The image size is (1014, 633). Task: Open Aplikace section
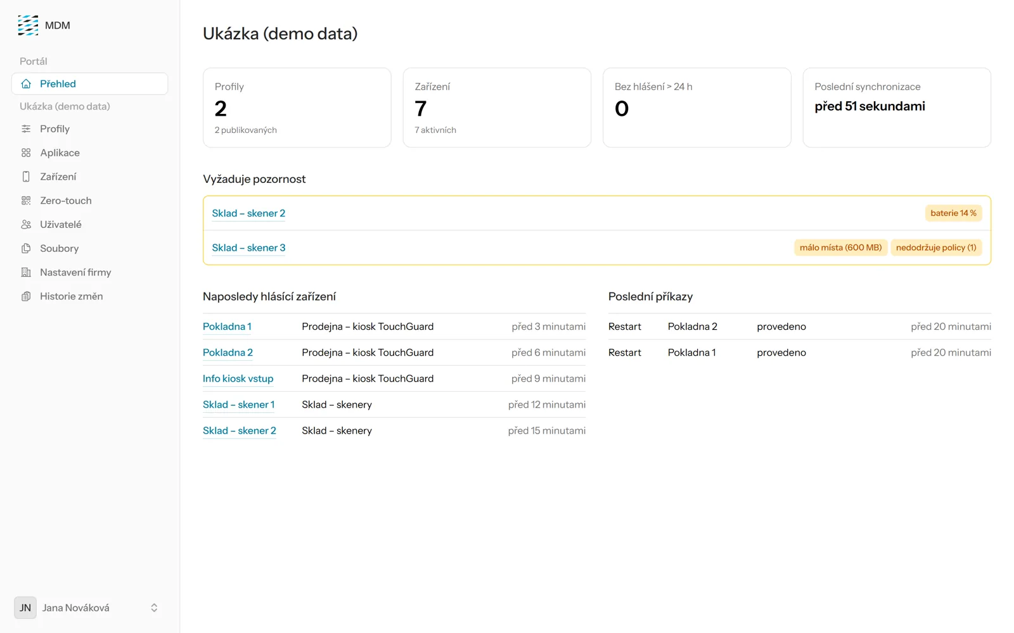[89, 153]
